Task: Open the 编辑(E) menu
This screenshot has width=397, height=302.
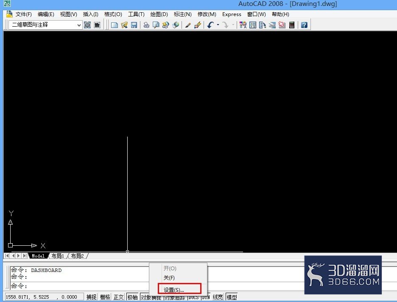Action: (46, 14)
